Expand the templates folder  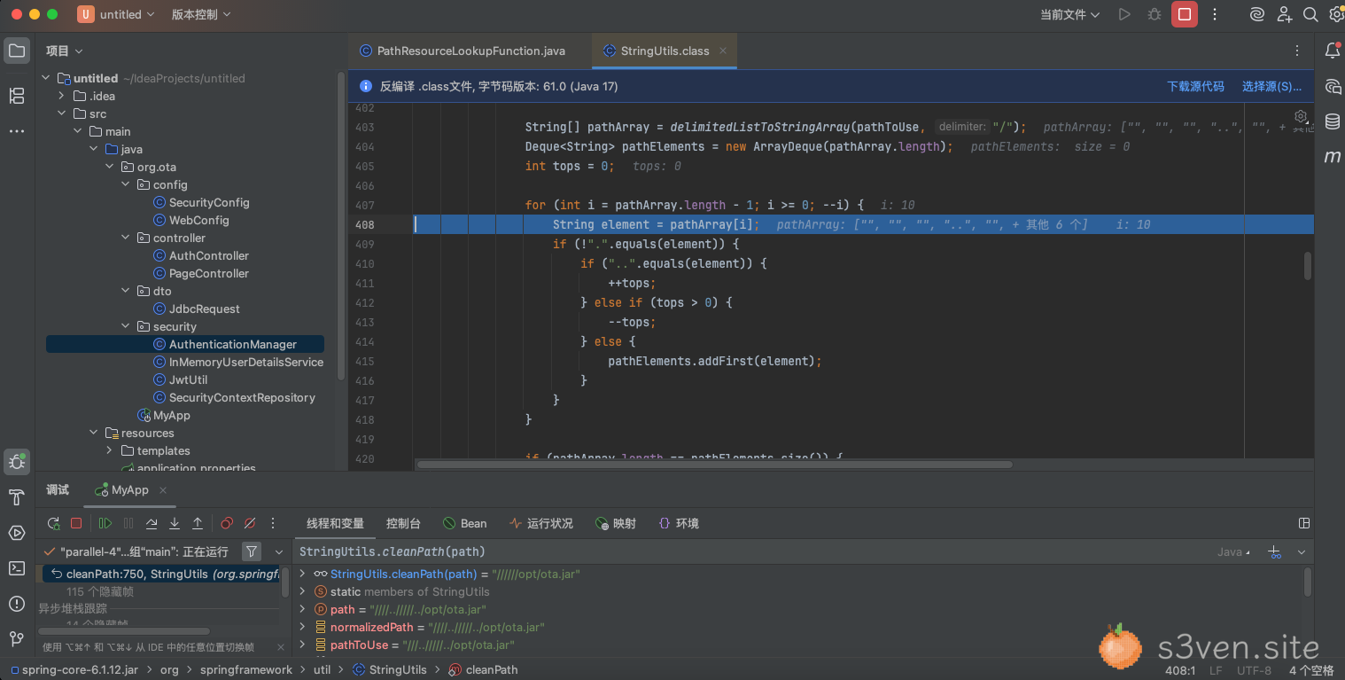click(x=109, y=450)
